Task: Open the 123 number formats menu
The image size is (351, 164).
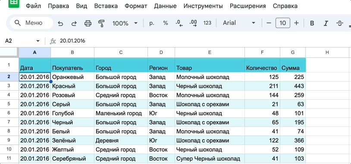Action: (207, 23)
